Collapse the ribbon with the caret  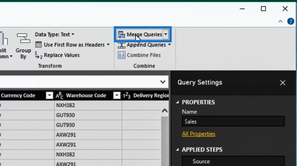[280, 21]
